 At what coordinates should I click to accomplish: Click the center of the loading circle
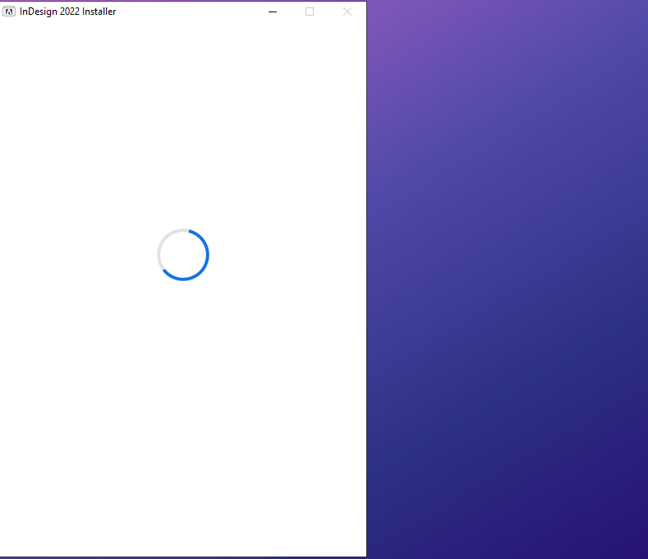[183, 255]
